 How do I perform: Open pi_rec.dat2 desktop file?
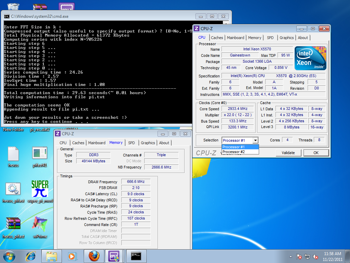[40, 129]
